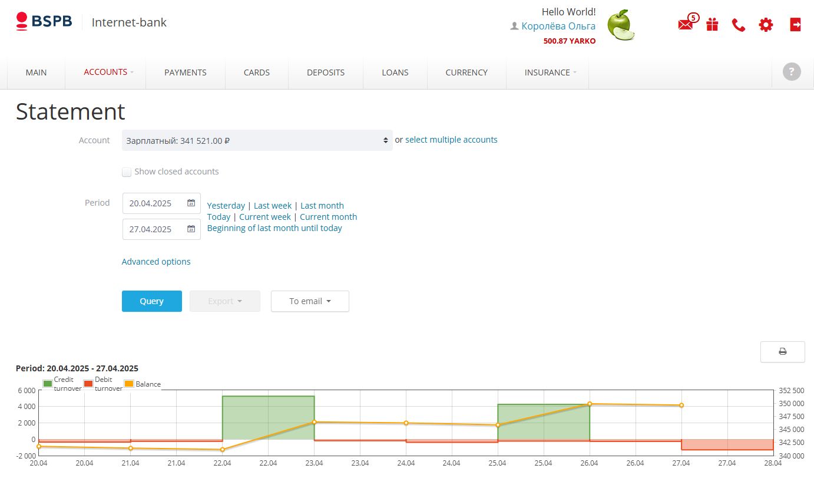This screenshot has width=814, height=478.
Task: Open the messages envelope icon
Action: 685,25
